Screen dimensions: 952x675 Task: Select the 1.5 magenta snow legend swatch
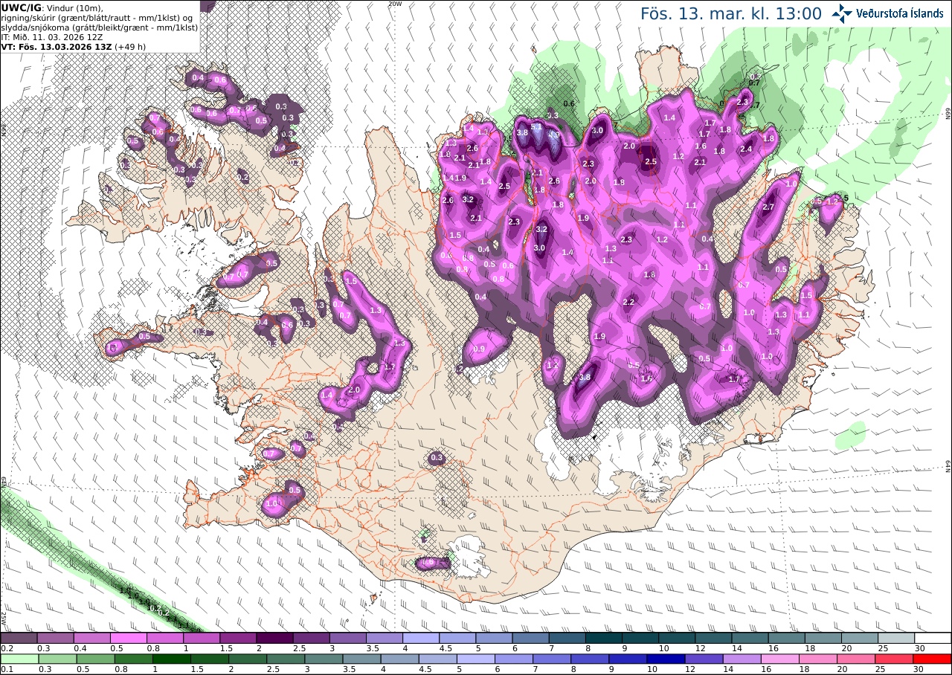(238, 638)
